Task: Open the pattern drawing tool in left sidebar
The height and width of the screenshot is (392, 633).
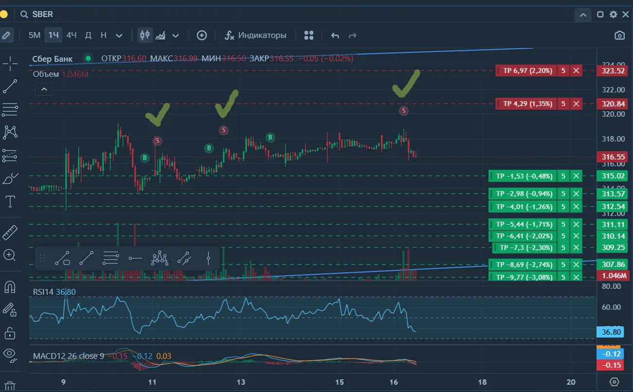Action: pos(10,132)
